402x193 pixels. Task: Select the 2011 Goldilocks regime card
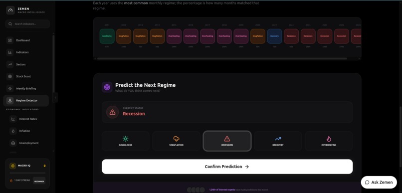coord(107,36)
